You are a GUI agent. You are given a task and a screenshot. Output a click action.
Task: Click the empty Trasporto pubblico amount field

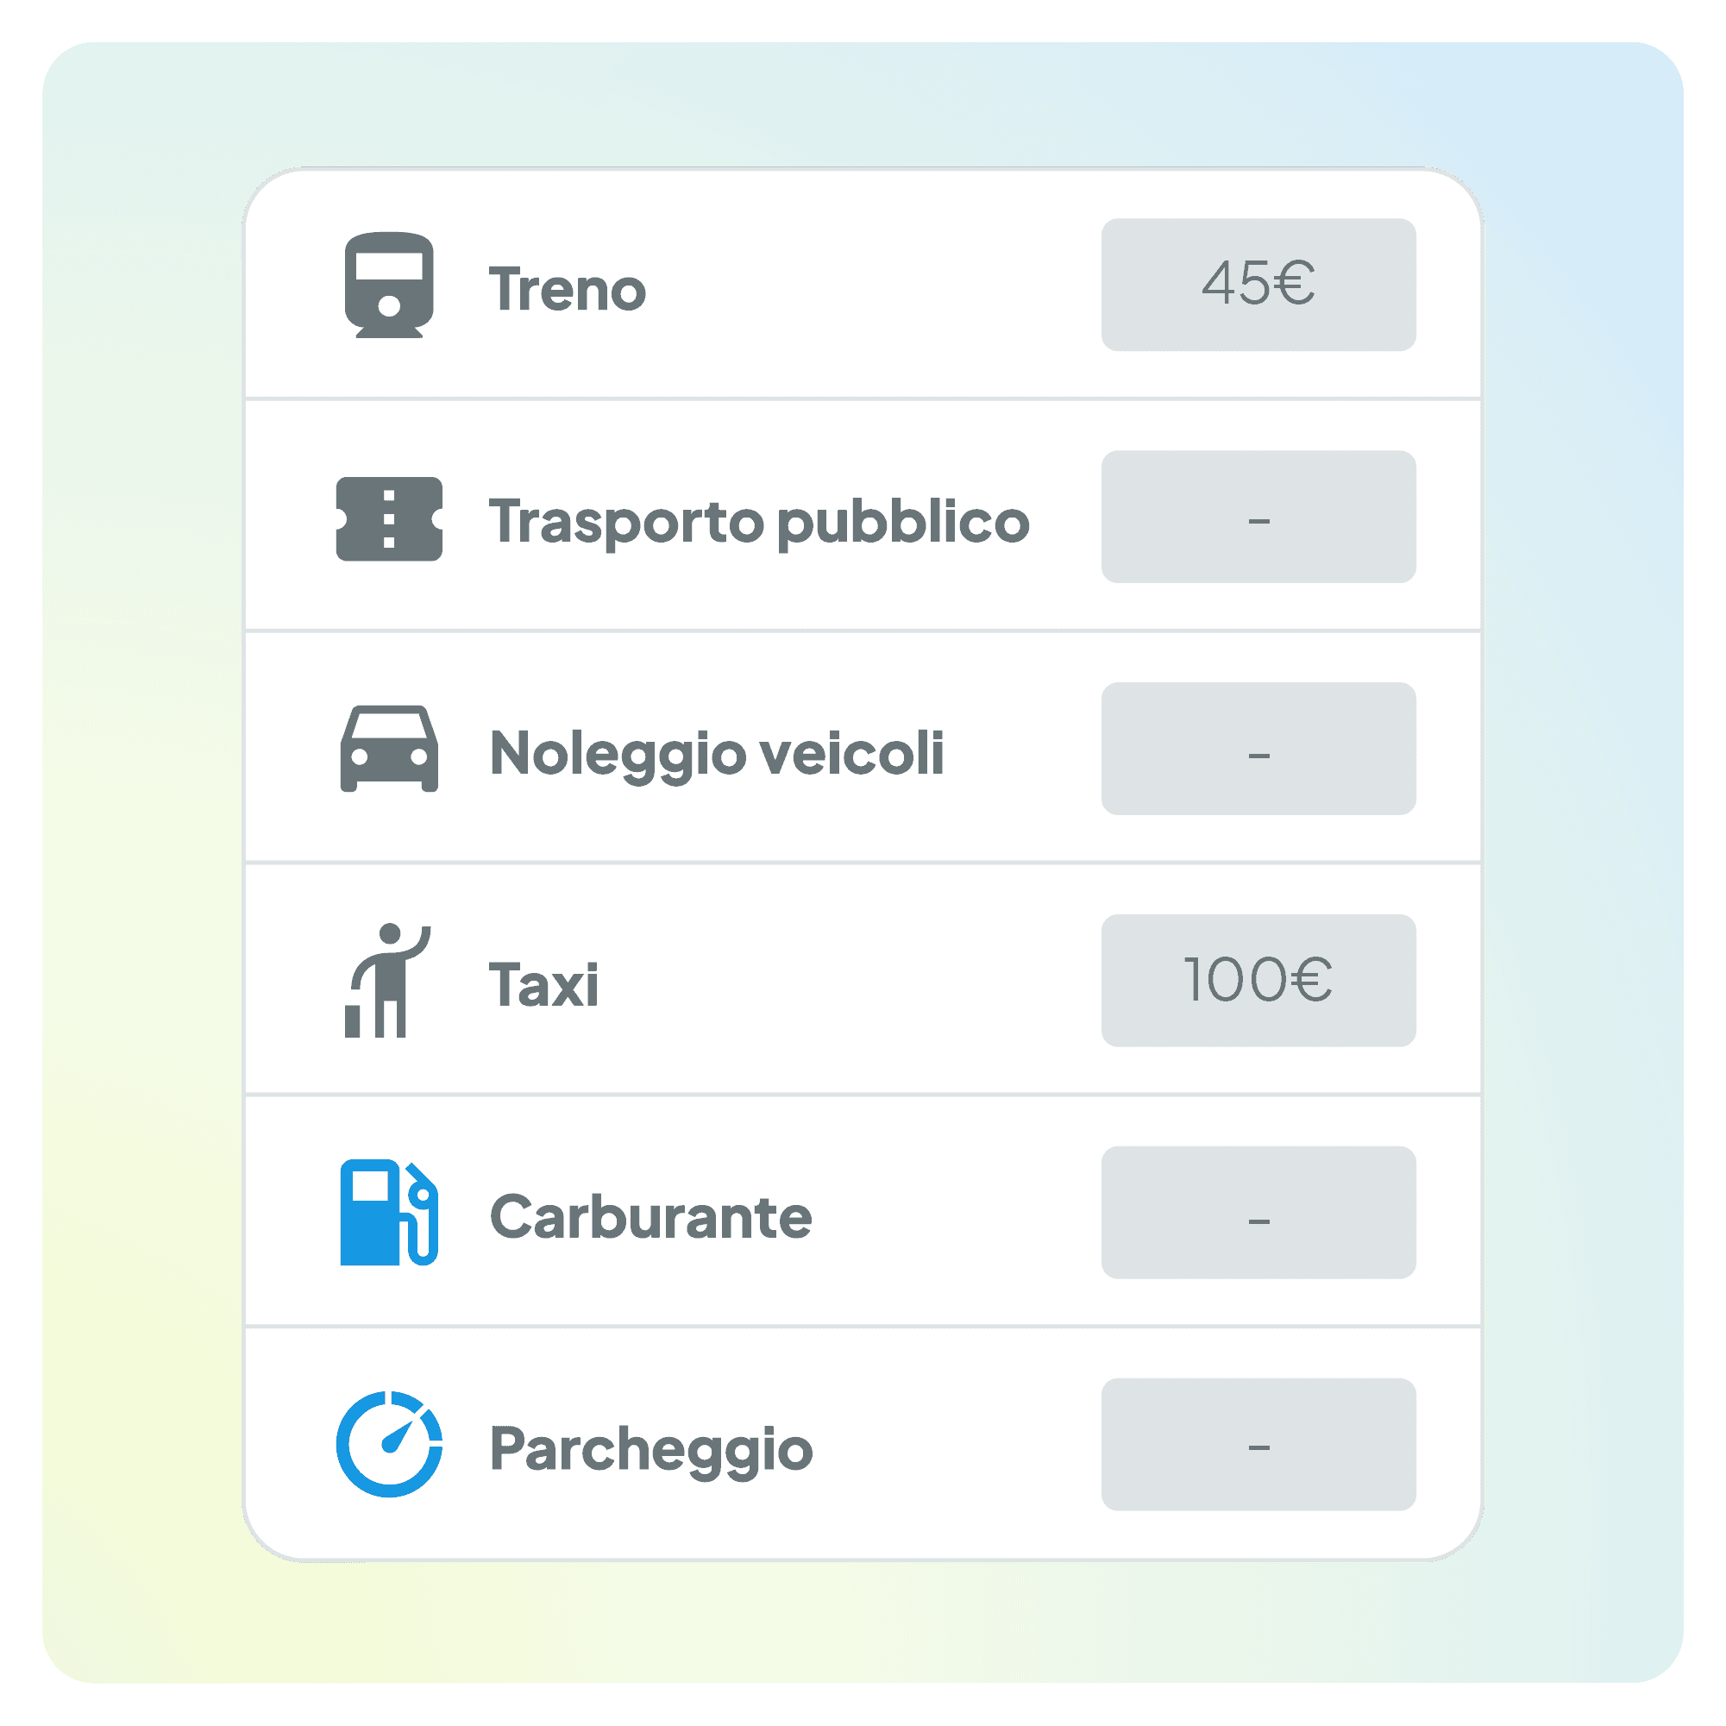[x=1258, y=518]
